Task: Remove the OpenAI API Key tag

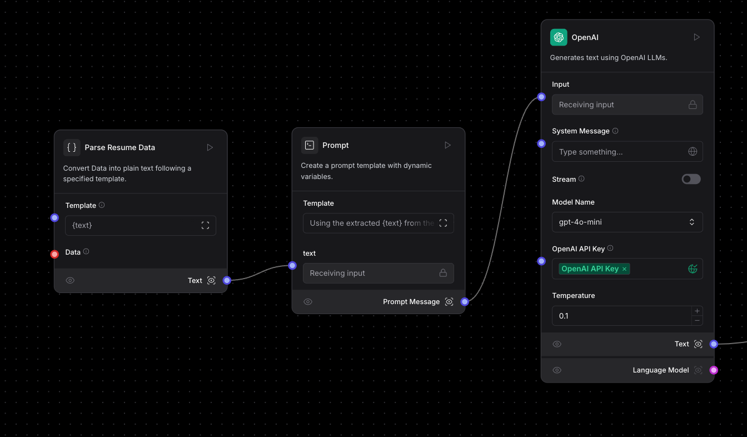Action: tap(624, 269)
